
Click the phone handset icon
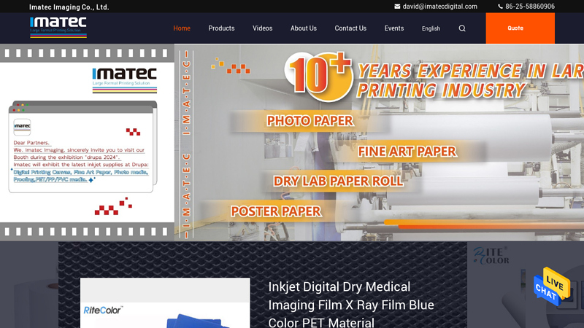[x=500, y=7]
